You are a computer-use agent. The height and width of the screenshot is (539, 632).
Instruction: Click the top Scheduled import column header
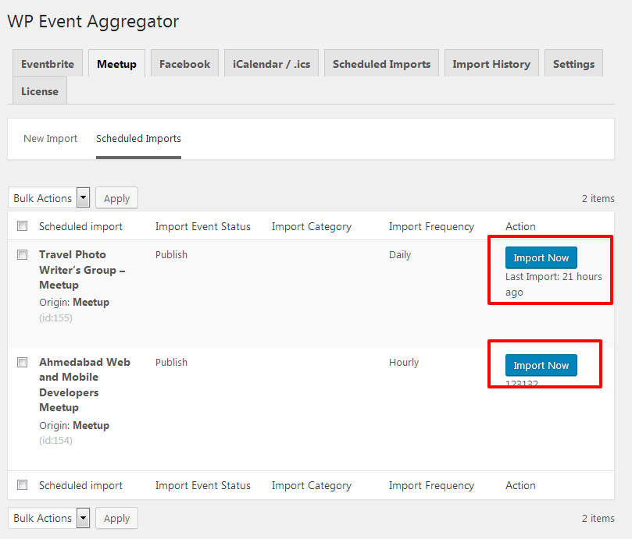[80, 226]
